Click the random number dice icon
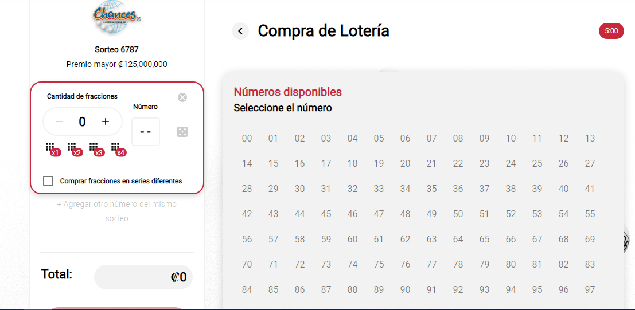Image resolution: width=635 pixels, height=310 pixels. [182, 132]
